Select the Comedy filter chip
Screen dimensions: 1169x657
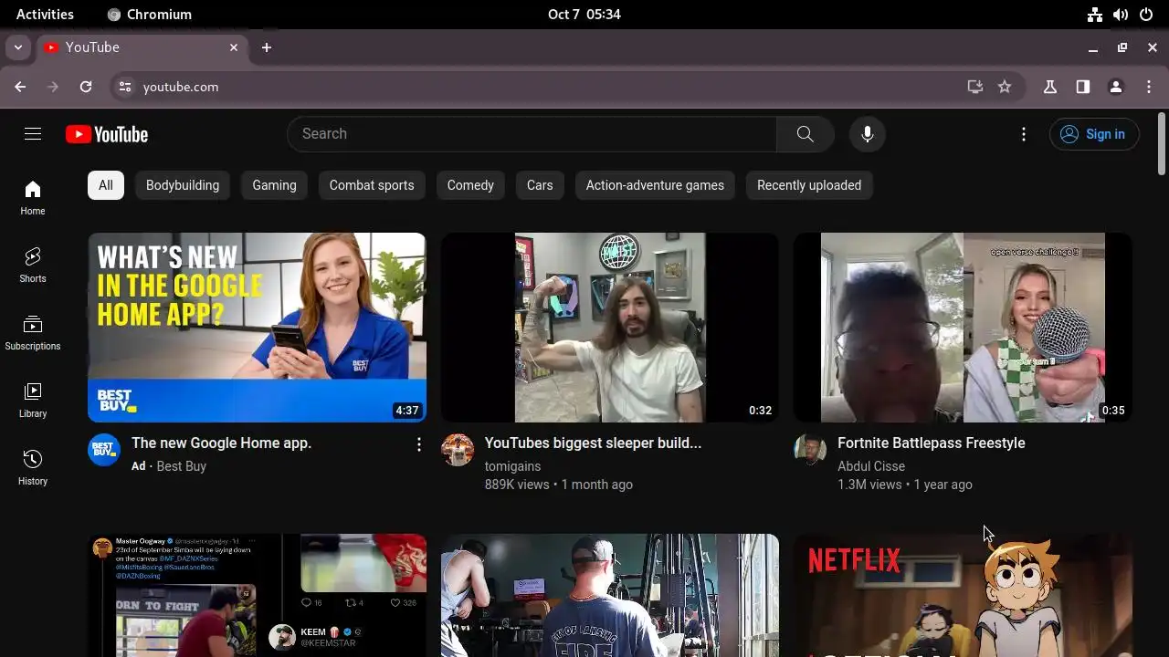[470, 185]
